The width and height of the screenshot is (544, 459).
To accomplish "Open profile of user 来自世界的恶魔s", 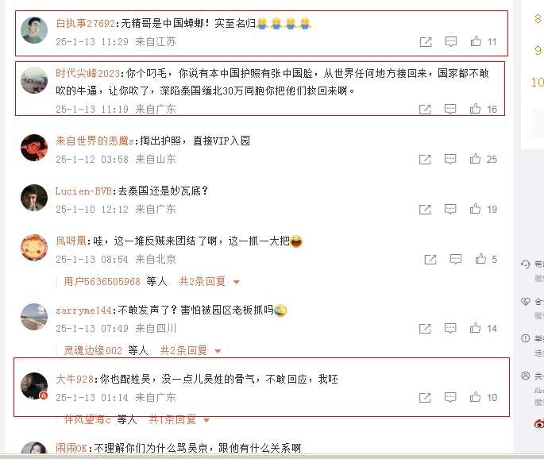I will [95, 141].
